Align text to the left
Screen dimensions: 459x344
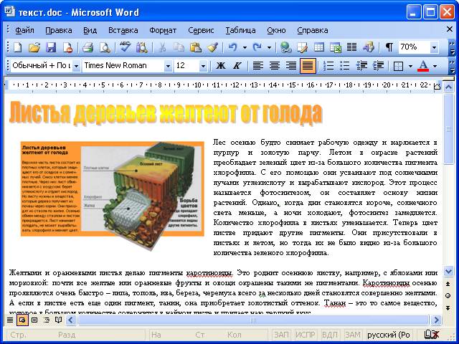(x=258, y=65)
